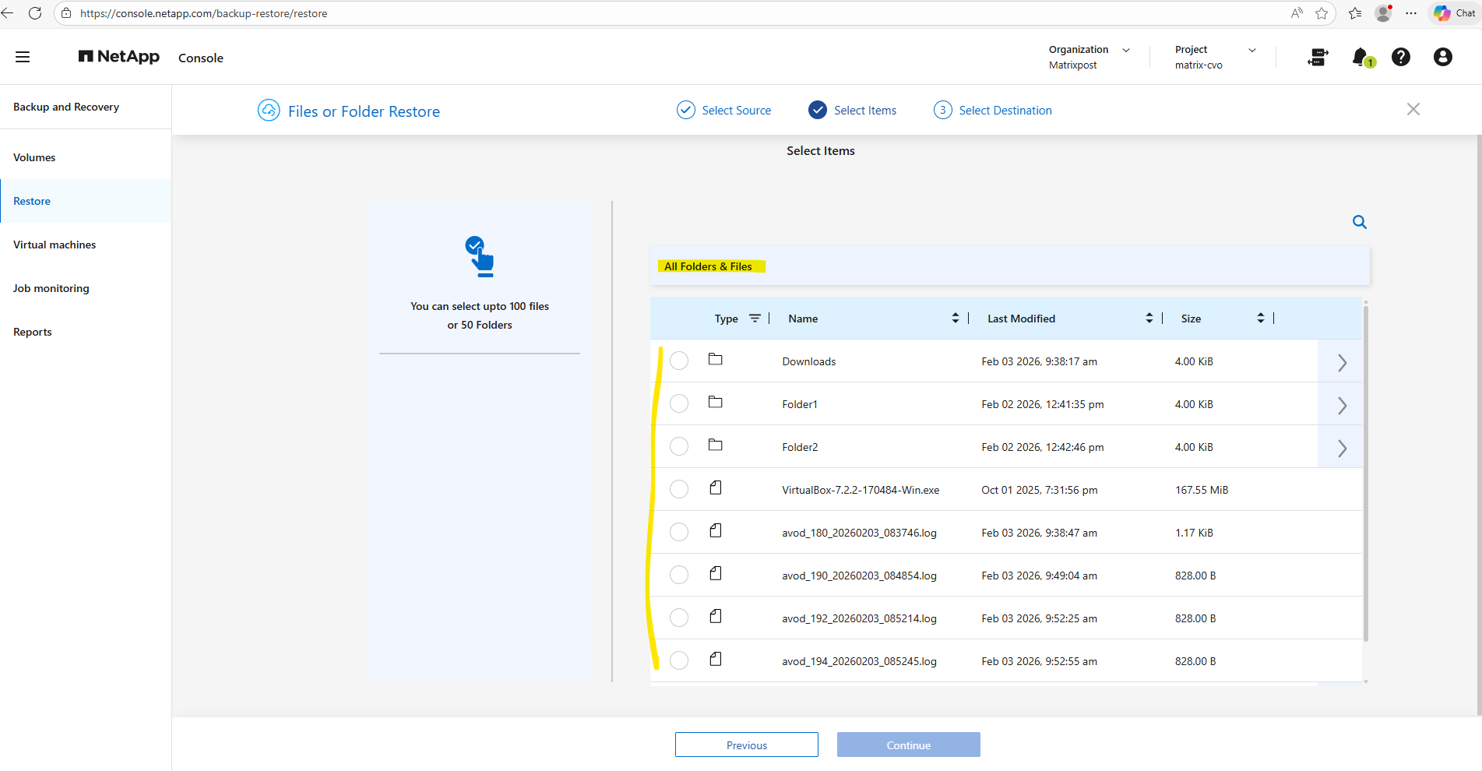The width and height of the screenshot is (1482, 771).
Task: Expand Folder1 with its chevron arrow
Action: point(1342,405)
